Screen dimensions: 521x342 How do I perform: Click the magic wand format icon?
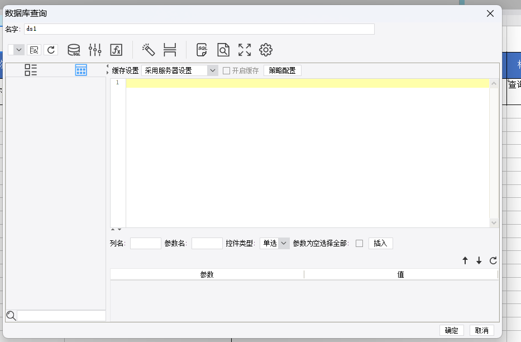(149, 50)
